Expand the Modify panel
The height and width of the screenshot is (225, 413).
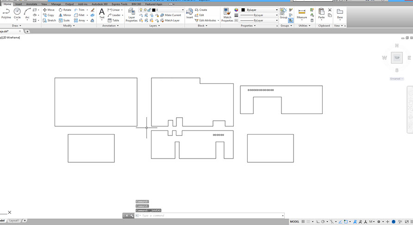tap(69, 26)
